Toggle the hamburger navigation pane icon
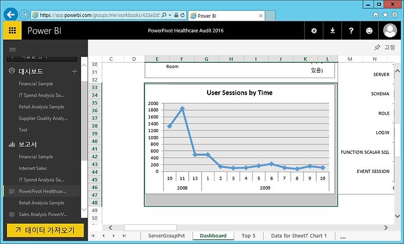Viewport: 404px width, 244px height. 12,49
